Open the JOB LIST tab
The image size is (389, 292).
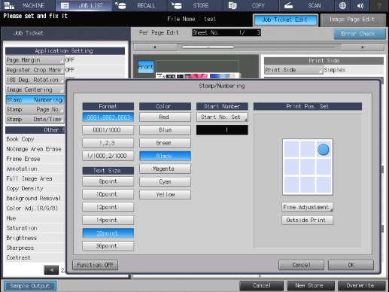pos(84,5)
